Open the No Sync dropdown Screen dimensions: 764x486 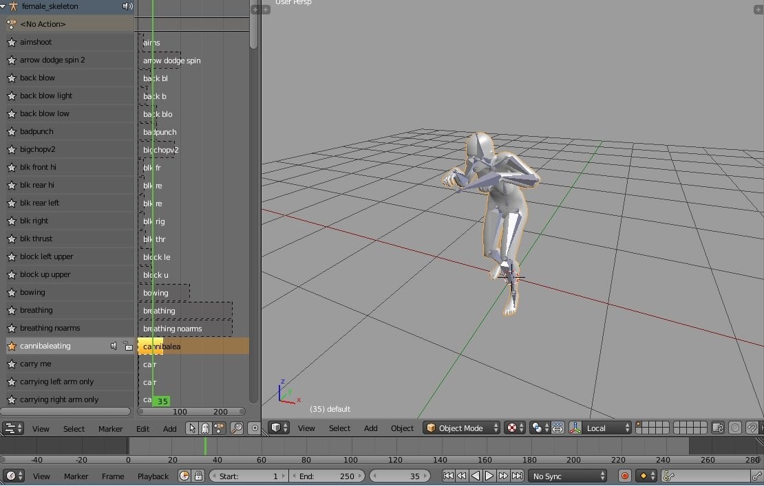click(568, 476)
